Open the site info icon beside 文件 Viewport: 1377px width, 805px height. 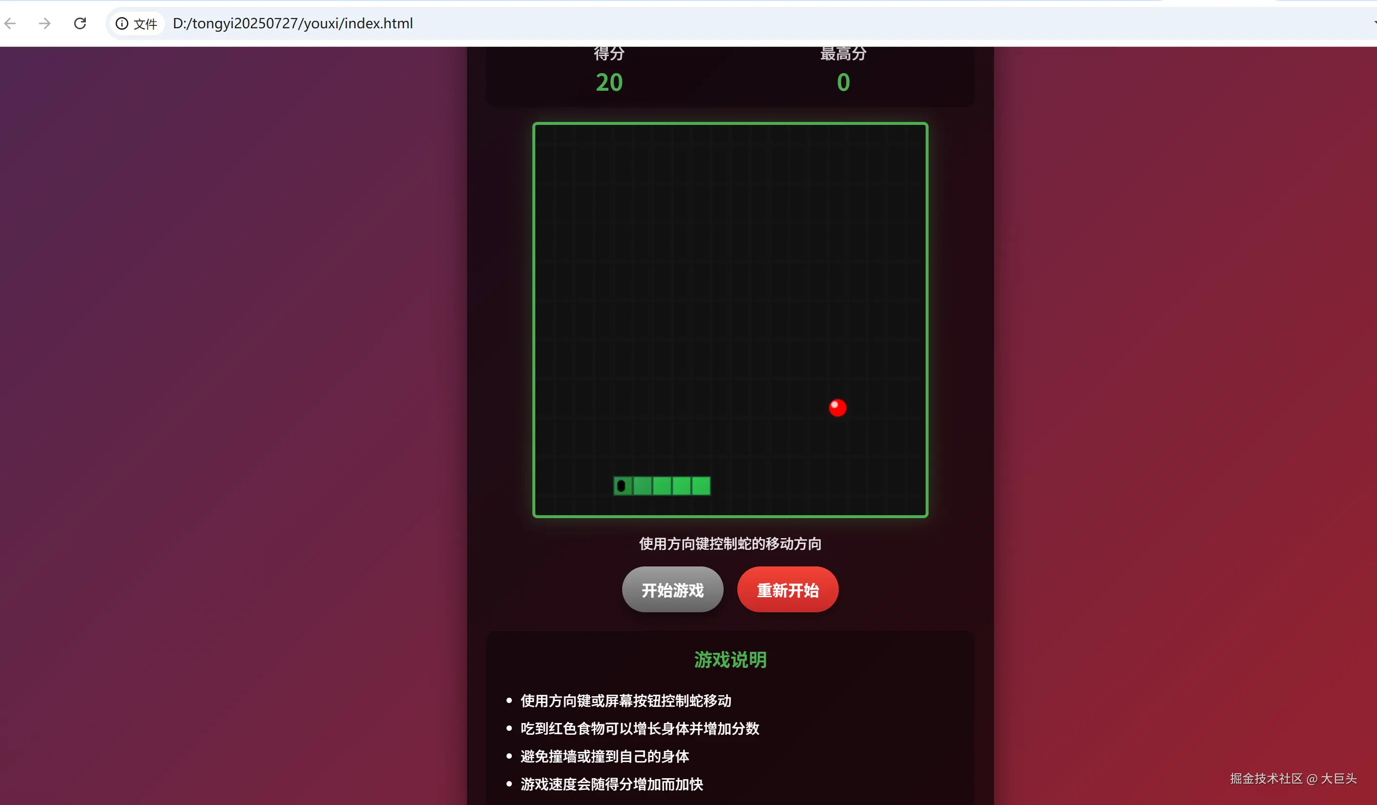click(122, 23)
